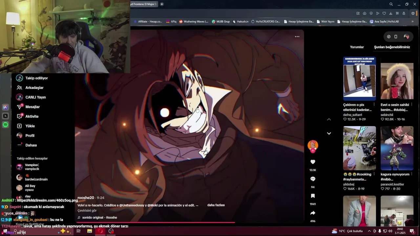Open MLBB Grup bookmark
420x236 pixels.
221,22
